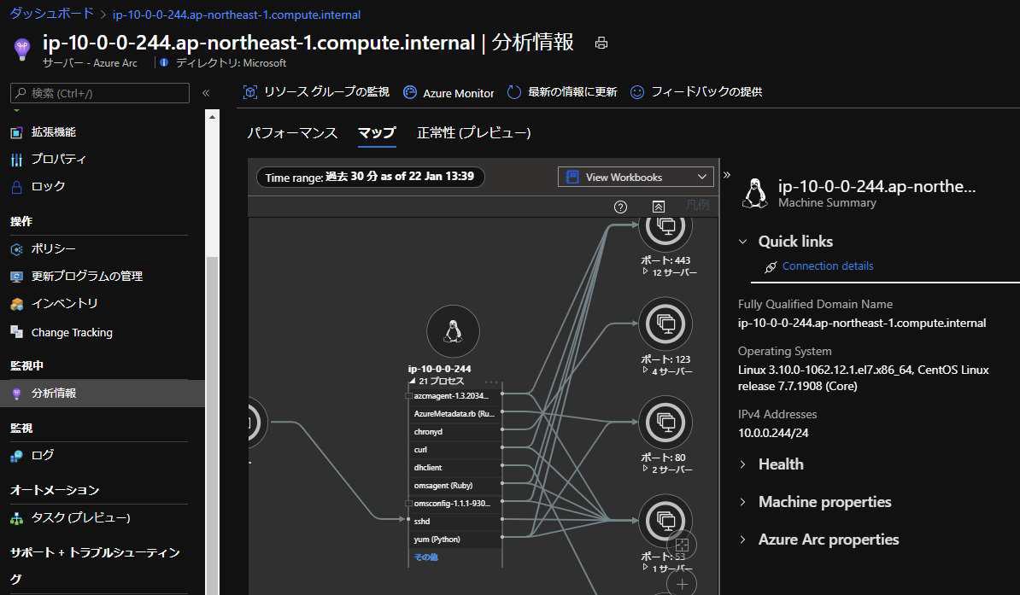The width and height of the screenshot is (1020, 595).
Task: Click the Linux penguin icon in Machine Summary
Action: [x=754, y=193]
